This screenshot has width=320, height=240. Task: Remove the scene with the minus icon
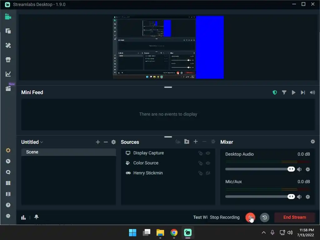106,142
